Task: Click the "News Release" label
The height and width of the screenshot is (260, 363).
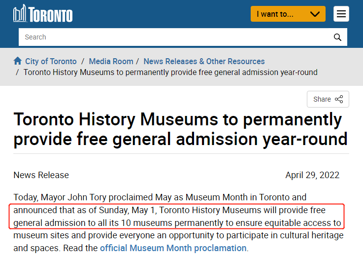Action: [x=41, y=175]
